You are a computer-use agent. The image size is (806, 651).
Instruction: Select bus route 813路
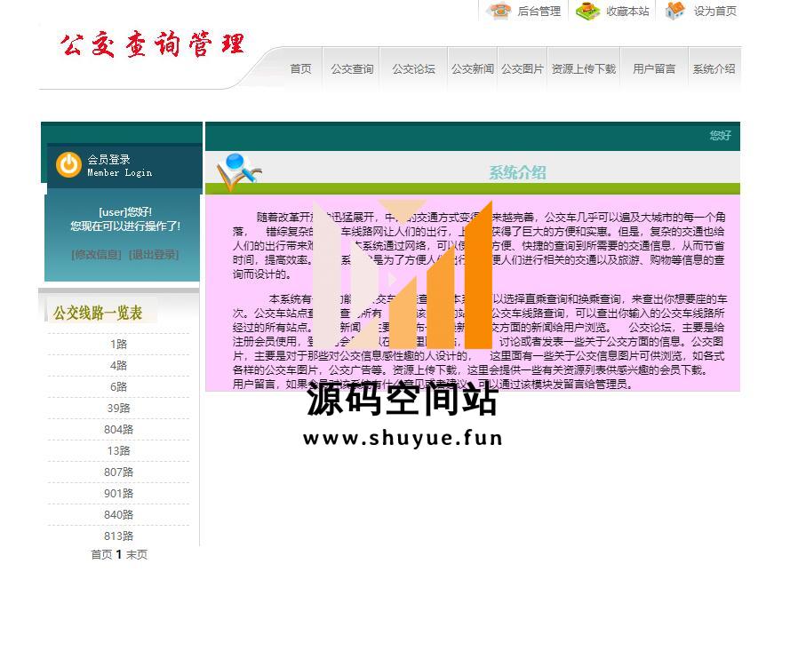pos(119,536)
